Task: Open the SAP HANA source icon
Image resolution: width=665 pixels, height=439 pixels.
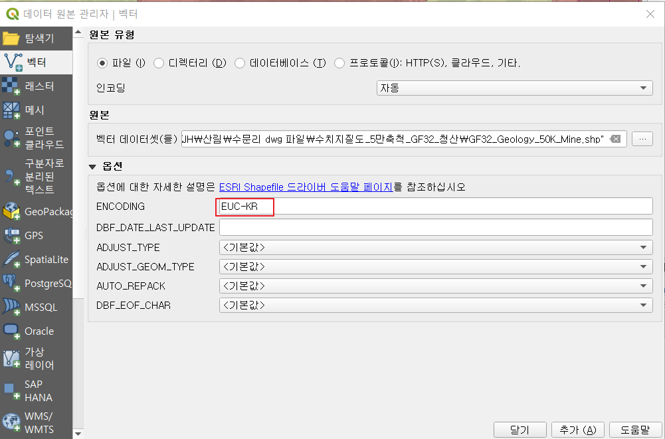Action: (11, 391)
